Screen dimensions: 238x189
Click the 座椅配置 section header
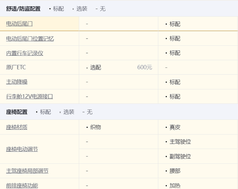[17, 112]
